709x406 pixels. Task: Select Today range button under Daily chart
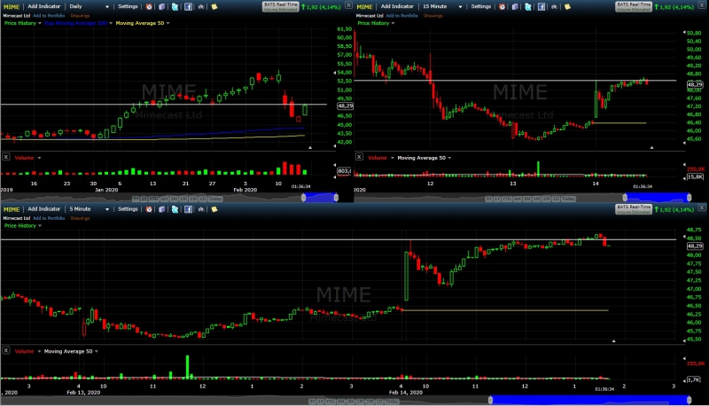coord(215,199)
